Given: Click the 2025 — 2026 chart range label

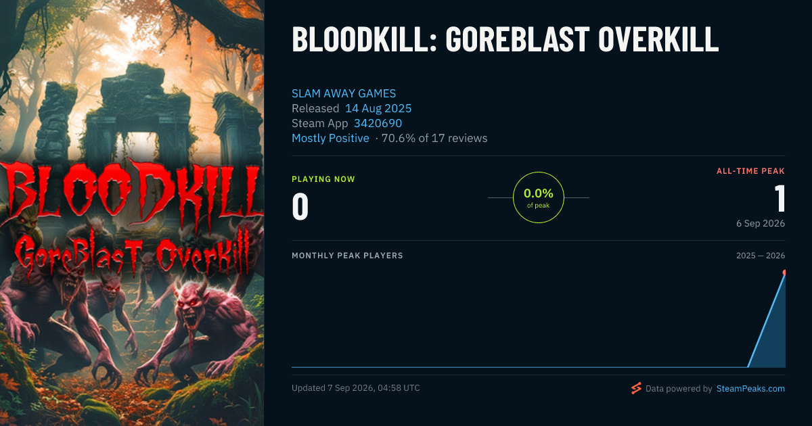Looking at the screenshot, I should click(x=761, y=256).
